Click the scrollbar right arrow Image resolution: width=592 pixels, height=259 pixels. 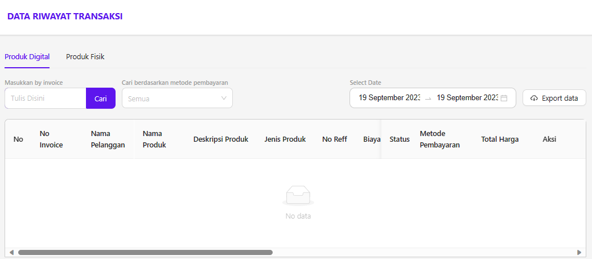pyautogui.click(x=579, y=252)
